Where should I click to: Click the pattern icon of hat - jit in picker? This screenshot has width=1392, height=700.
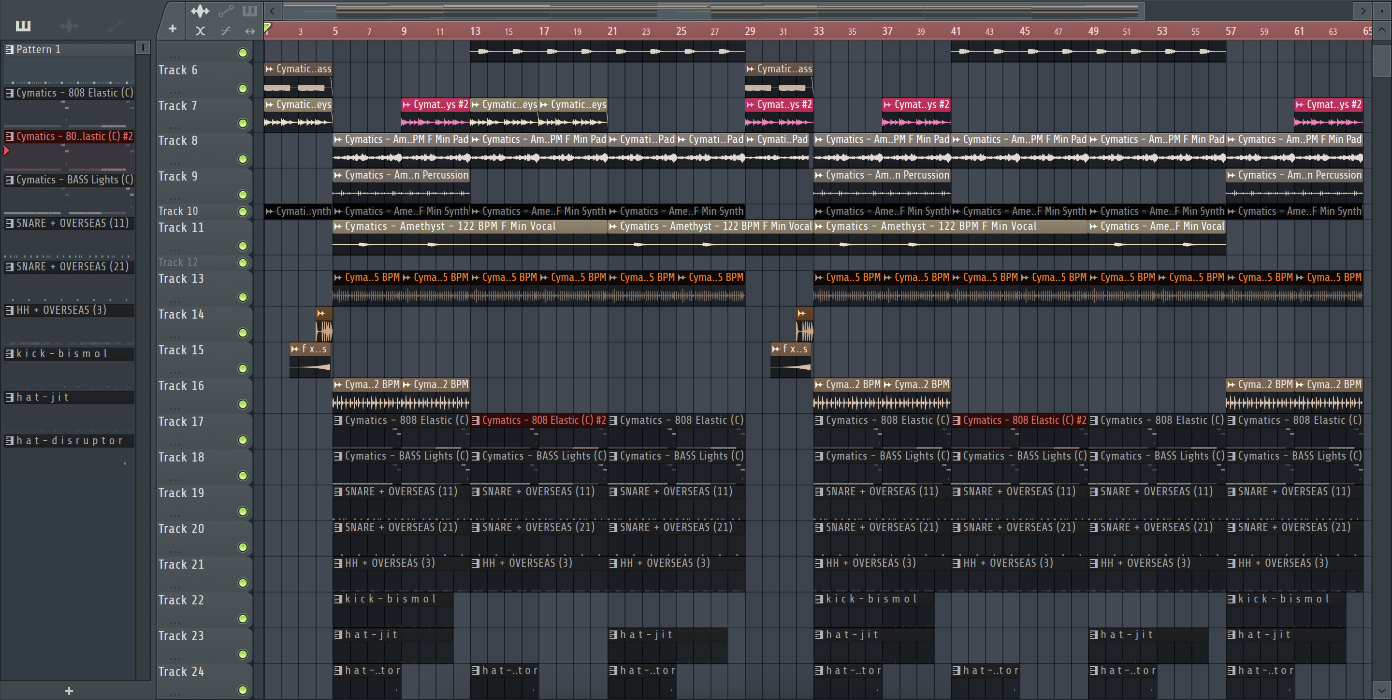[9, 397]
